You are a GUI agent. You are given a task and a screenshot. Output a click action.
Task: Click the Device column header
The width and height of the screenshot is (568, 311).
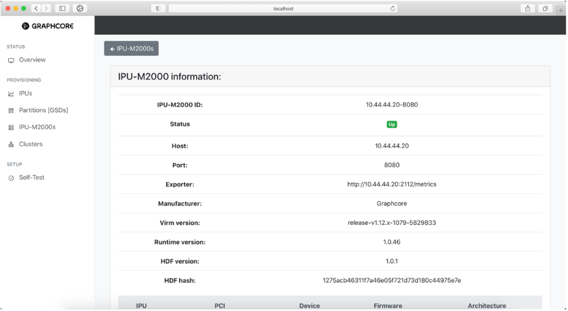pyautogui.click(x=309, y=305)
